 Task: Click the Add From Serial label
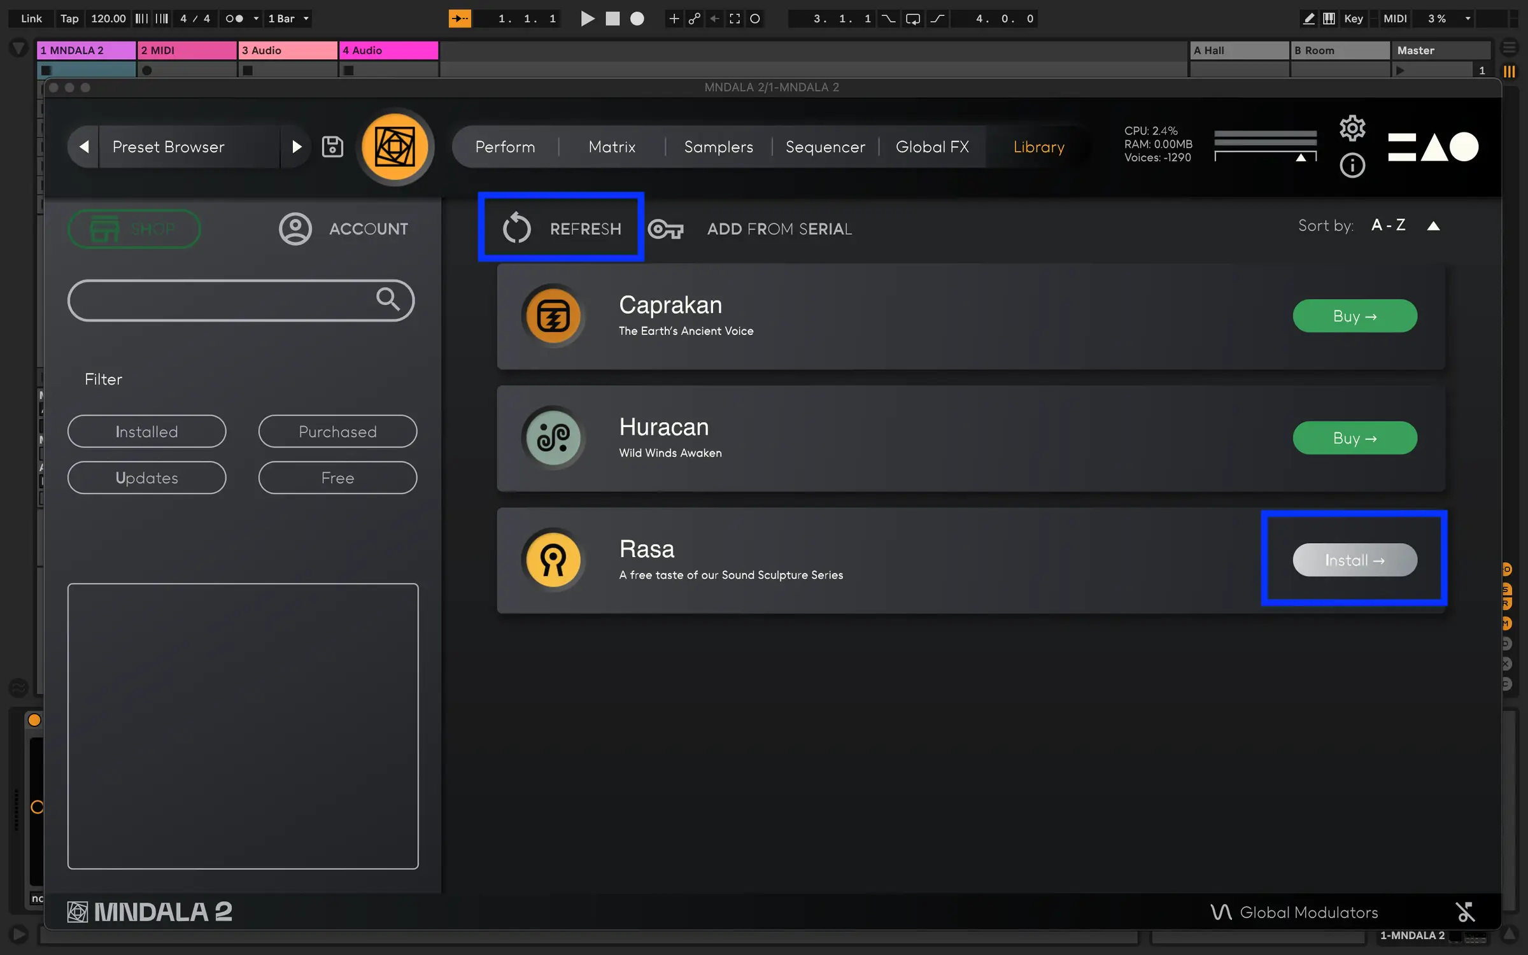[x=779, y=229]
